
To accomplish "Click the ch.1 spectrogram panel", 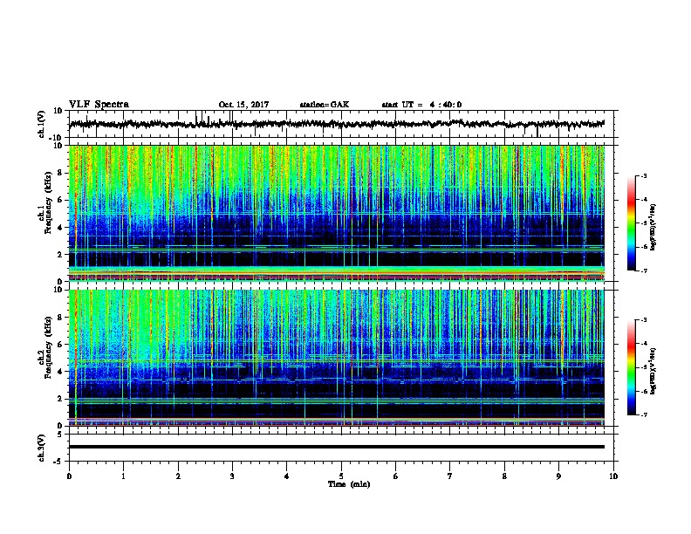I will [337, 213].
